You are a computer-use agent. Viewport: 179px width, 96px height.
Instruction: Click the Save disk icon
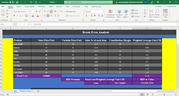pyautogui.click(x=17, y=2)
